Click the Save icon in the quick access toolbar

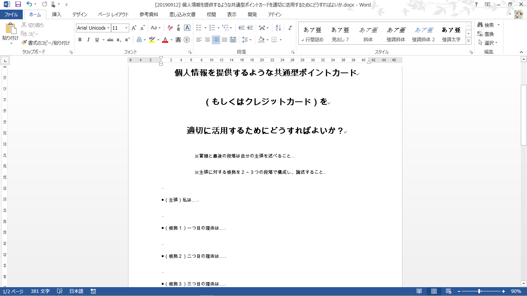[x=18, y=5]
